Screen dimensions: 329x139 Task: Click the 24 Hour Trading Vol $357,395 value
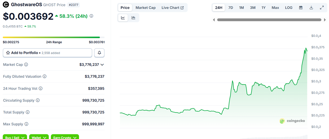click(96, 89)
